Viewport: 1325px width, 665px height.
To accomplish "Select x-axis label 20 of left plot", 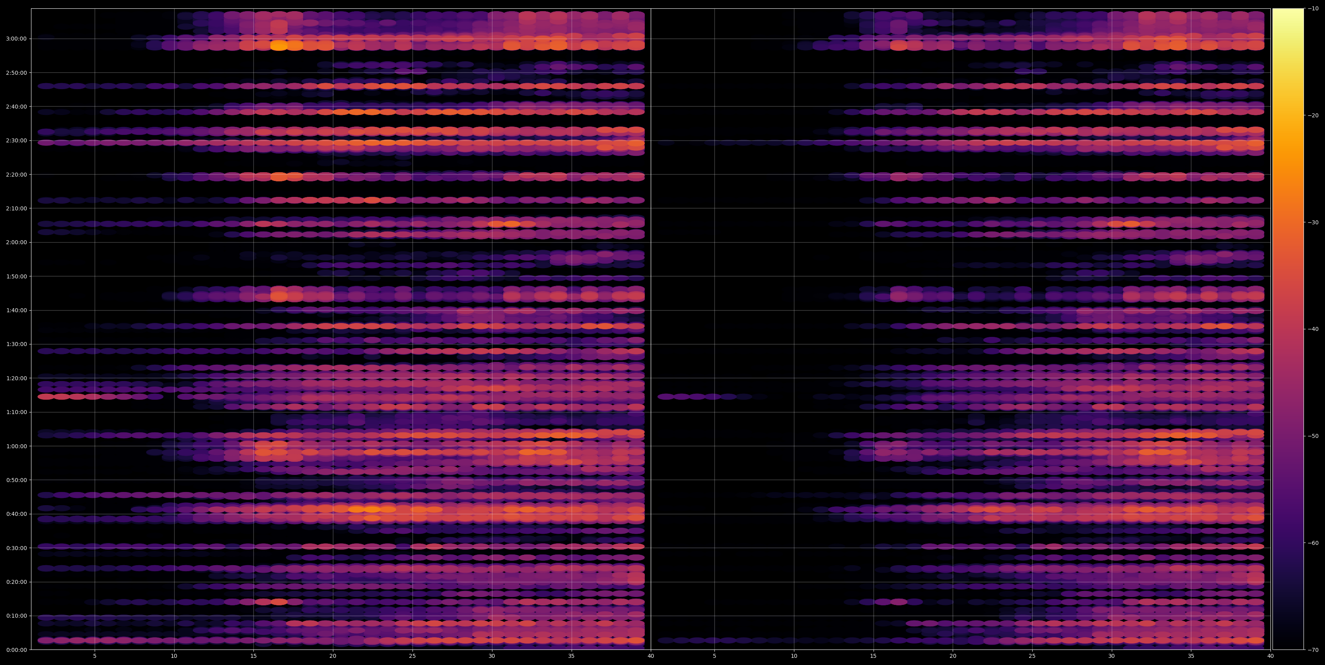I will [x=333, y=656].
